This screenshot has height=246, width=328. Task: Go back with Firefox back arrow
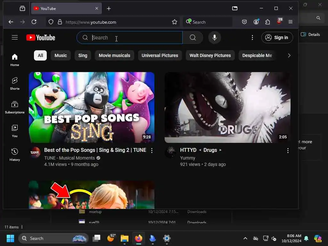11,22
